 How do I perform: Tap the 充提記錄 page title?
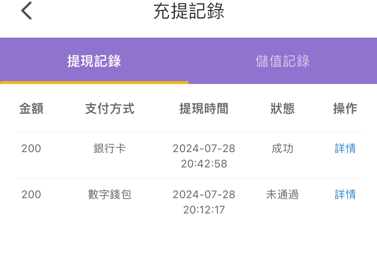189,12
